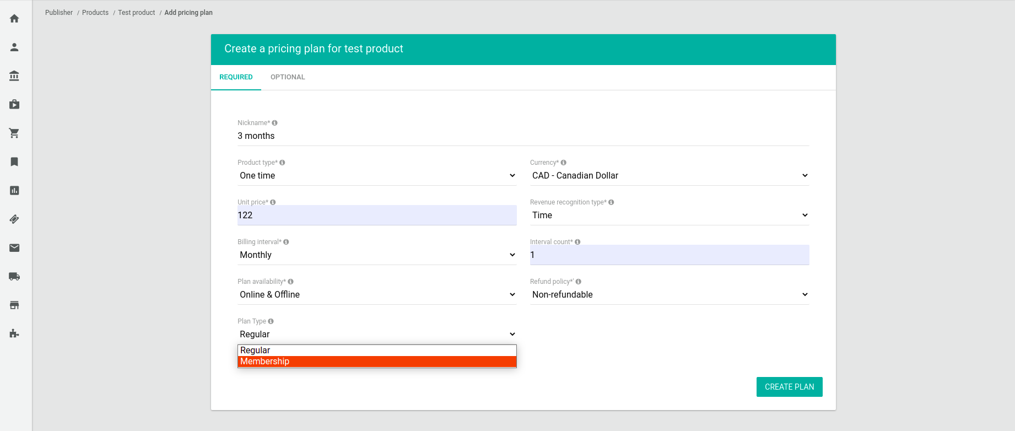Select Regular option in the Plan Type list
The image size is (1015, 431).
(377, 351)
